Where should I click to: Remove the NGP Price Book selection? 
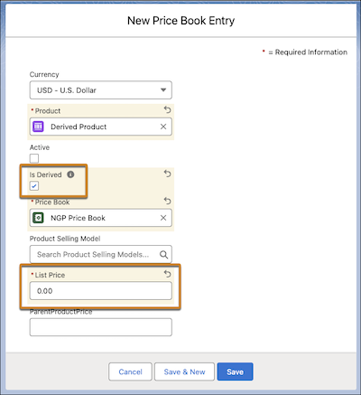click(163, 218)
